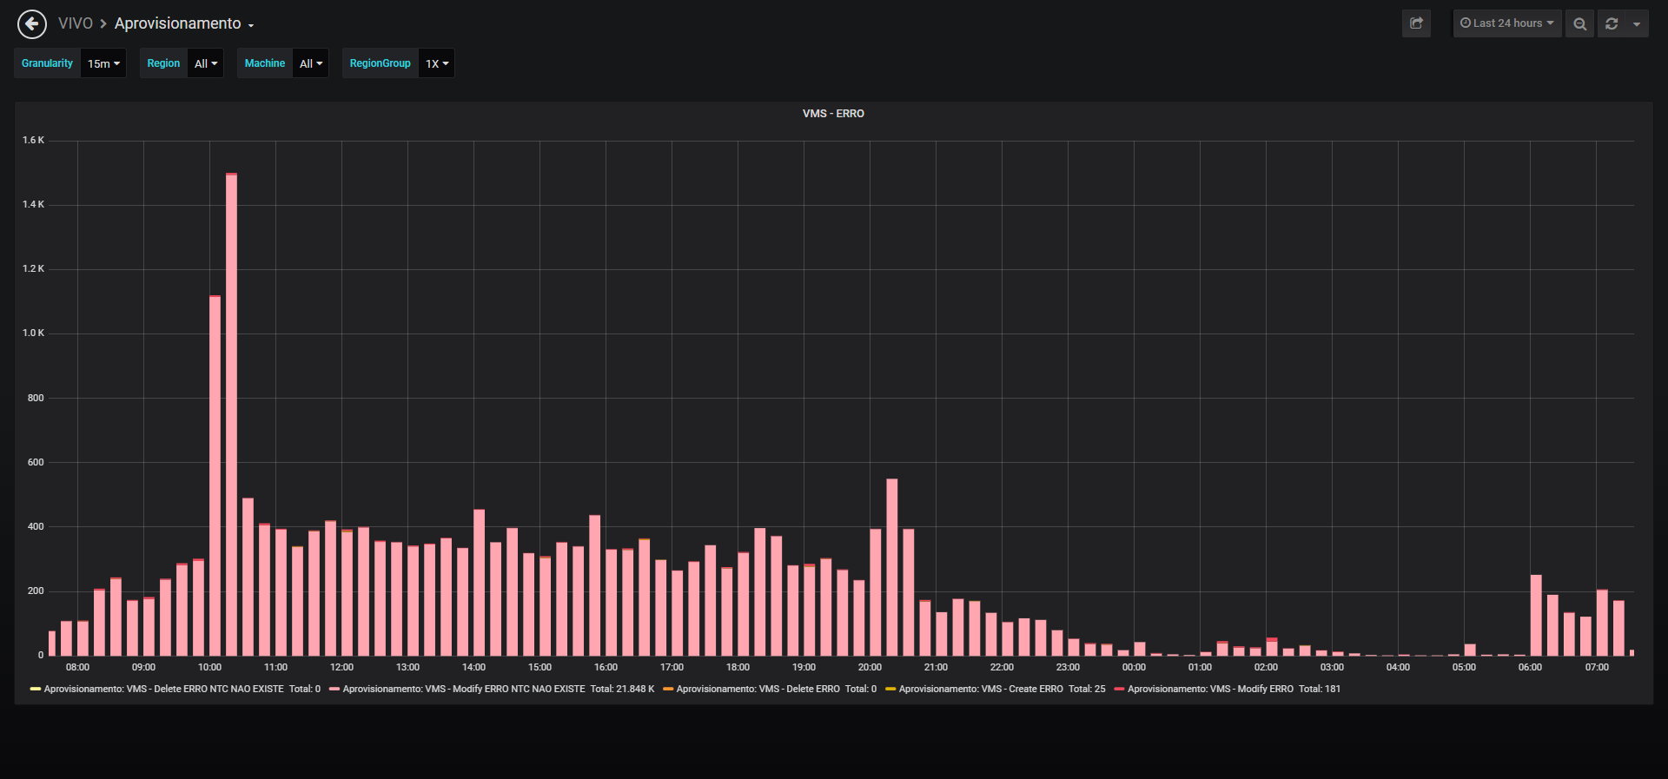This screenshot has width=1668, height=779.
Task: Open the Last 24 hours time picker
Action: coord(1507,23)
